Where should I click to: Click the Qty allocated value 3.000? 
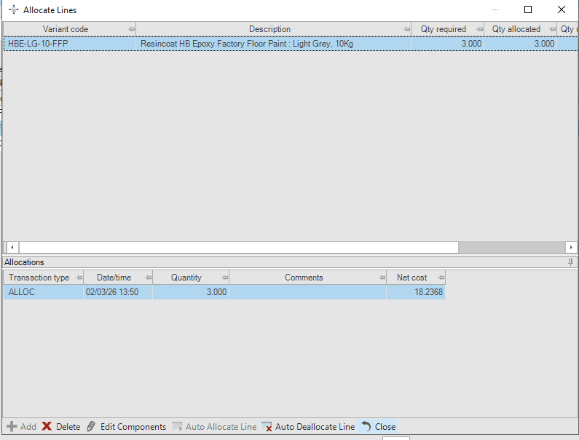[520, 44]
